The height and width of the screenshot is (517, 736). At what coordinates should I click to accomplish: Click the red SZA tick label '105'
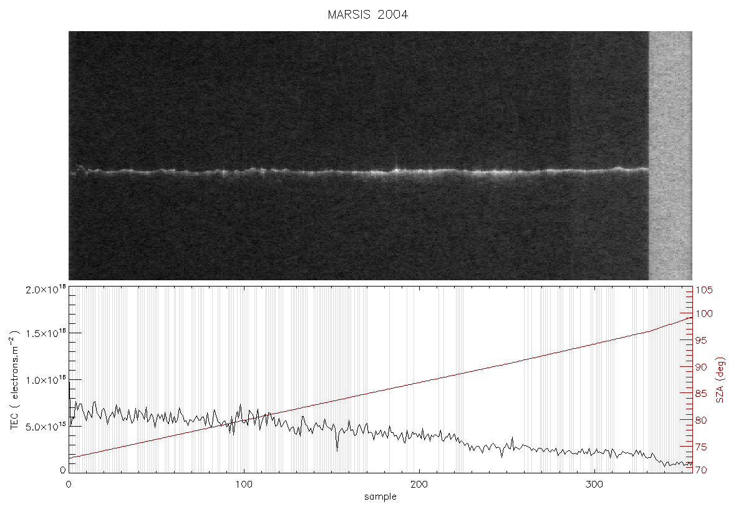704,290
